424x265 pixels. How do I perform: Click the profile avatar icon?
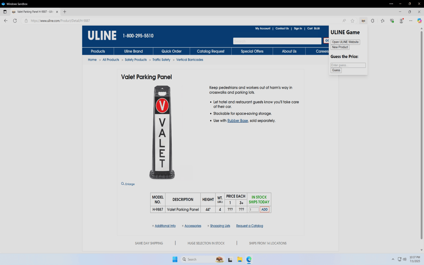tap(401, 21)
